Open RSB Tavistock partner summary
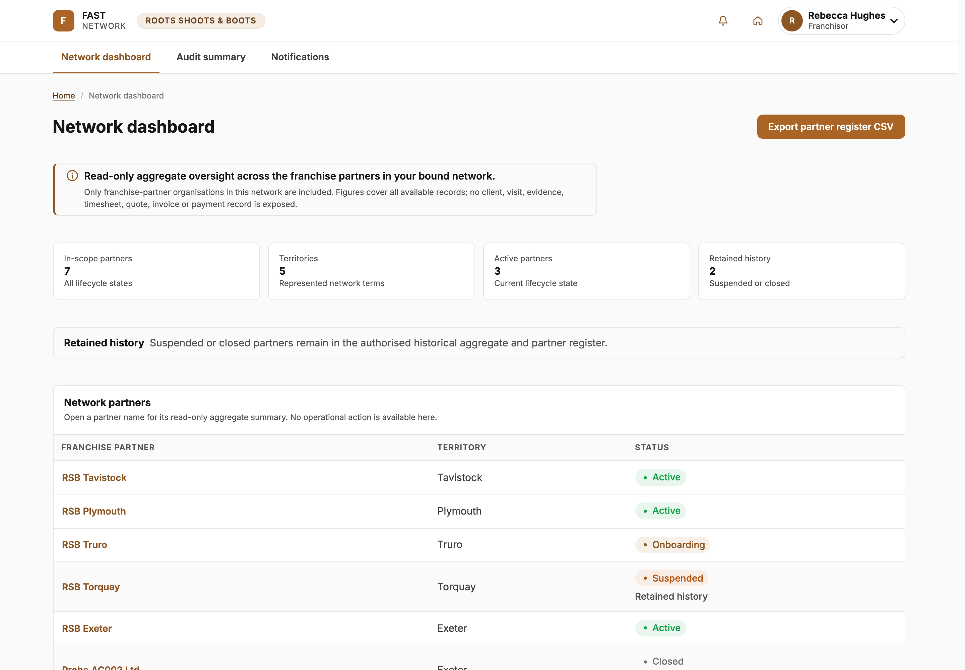The width and height of the screenshot is (965, 670). (94, 477)
